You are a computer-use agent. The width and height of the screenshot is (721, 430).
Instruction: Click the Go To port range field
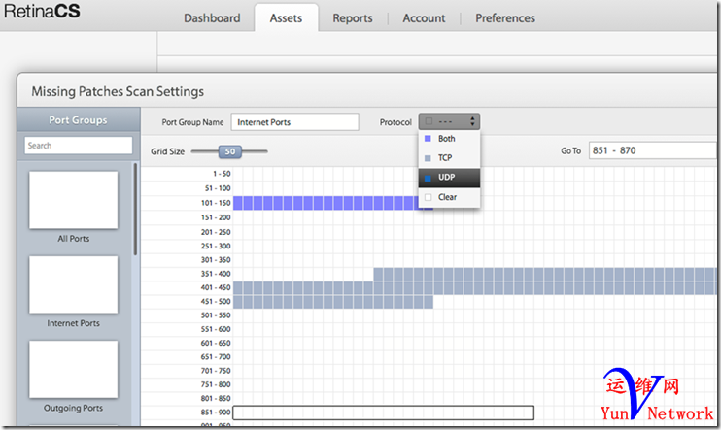click(653, 150)
